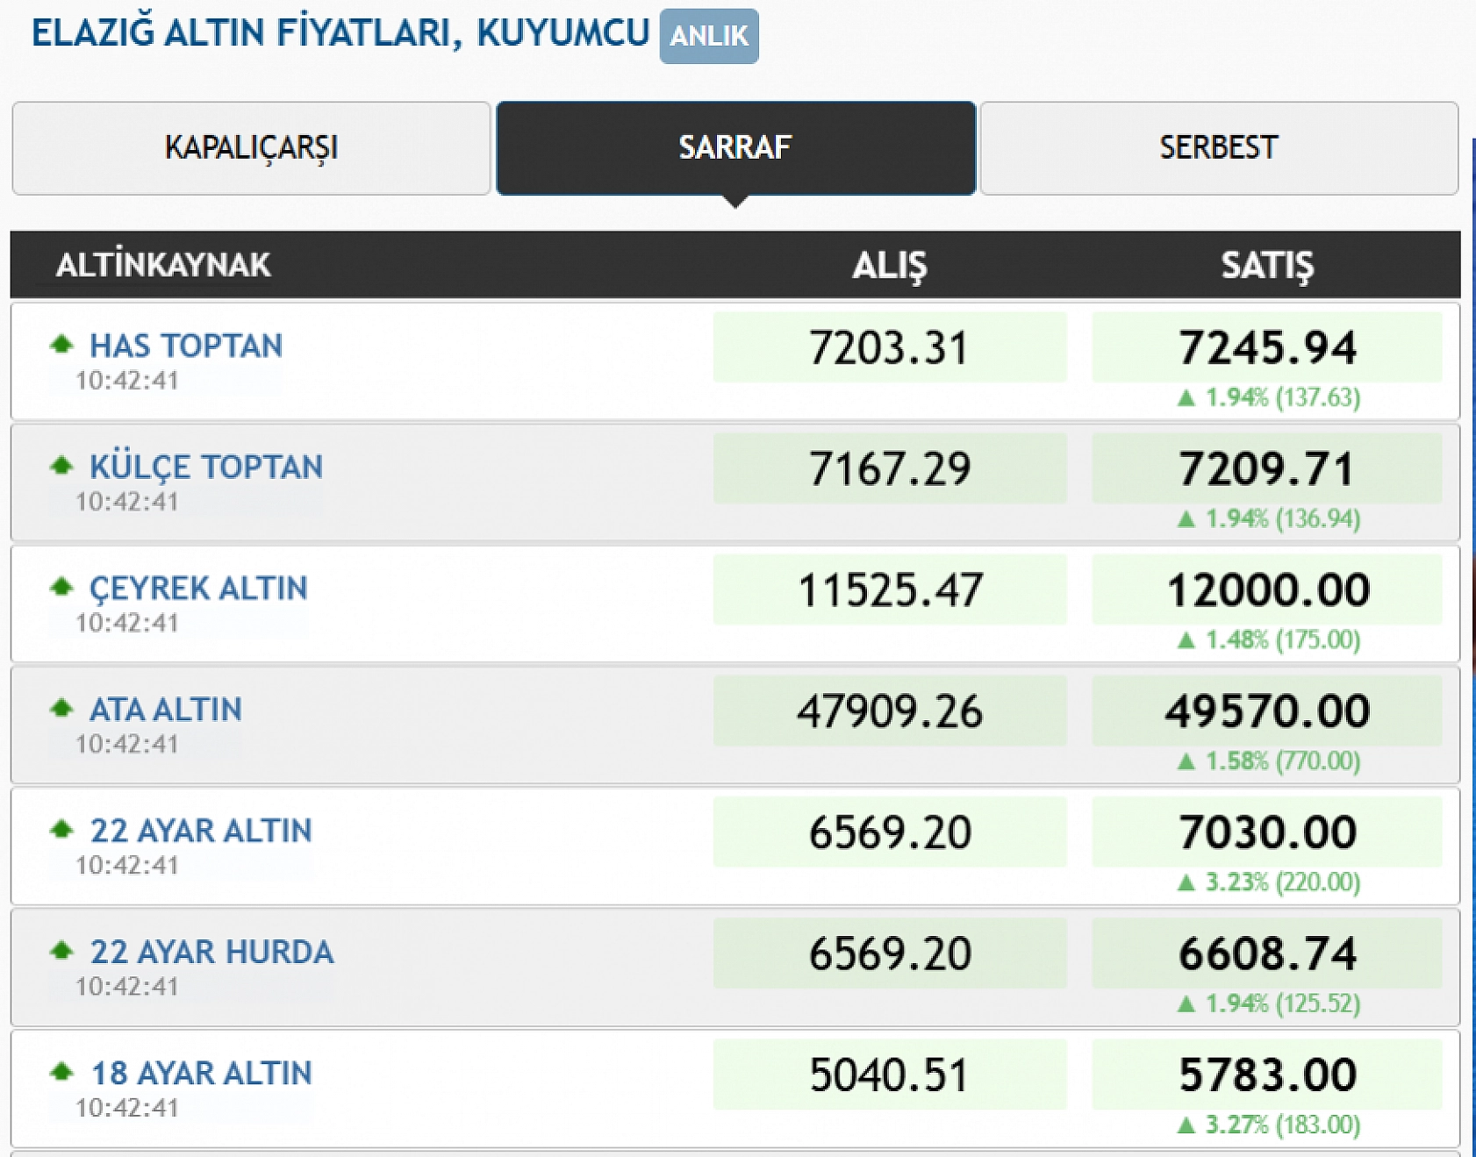Select the currently active SARRAF tab
Screen dimensions: 1476x1157
coord(735,147)
